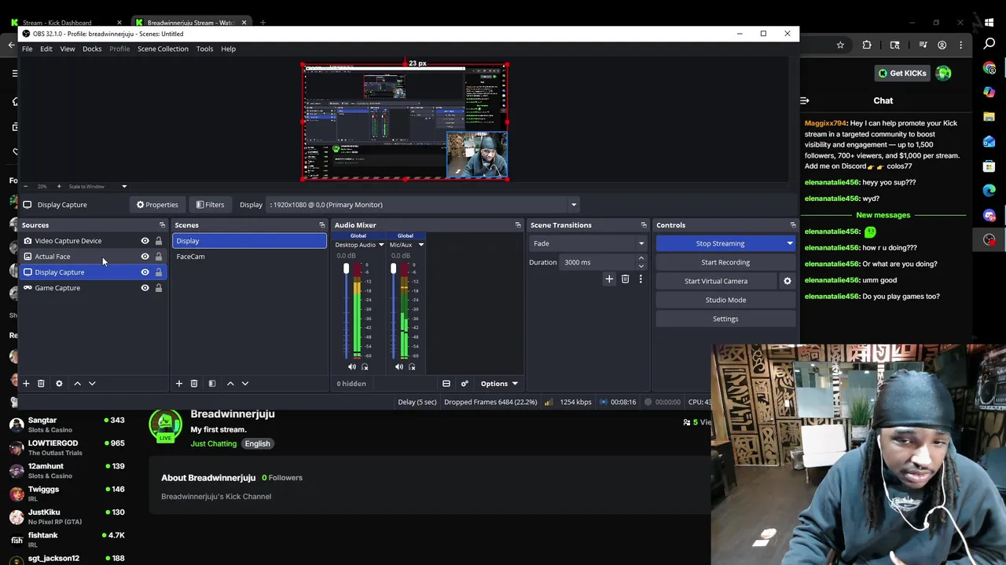Expand Desktop Audio channel menu arrow

pos(381,245)
